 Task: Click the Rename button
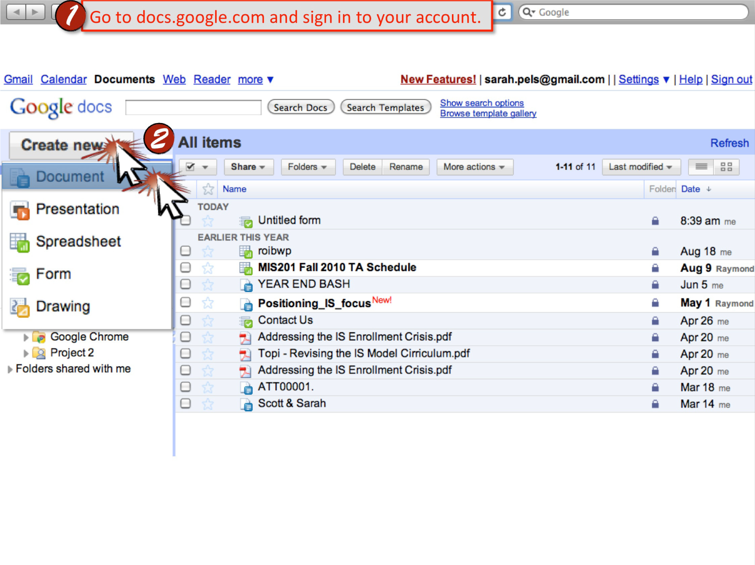click(x=406, y=167)
